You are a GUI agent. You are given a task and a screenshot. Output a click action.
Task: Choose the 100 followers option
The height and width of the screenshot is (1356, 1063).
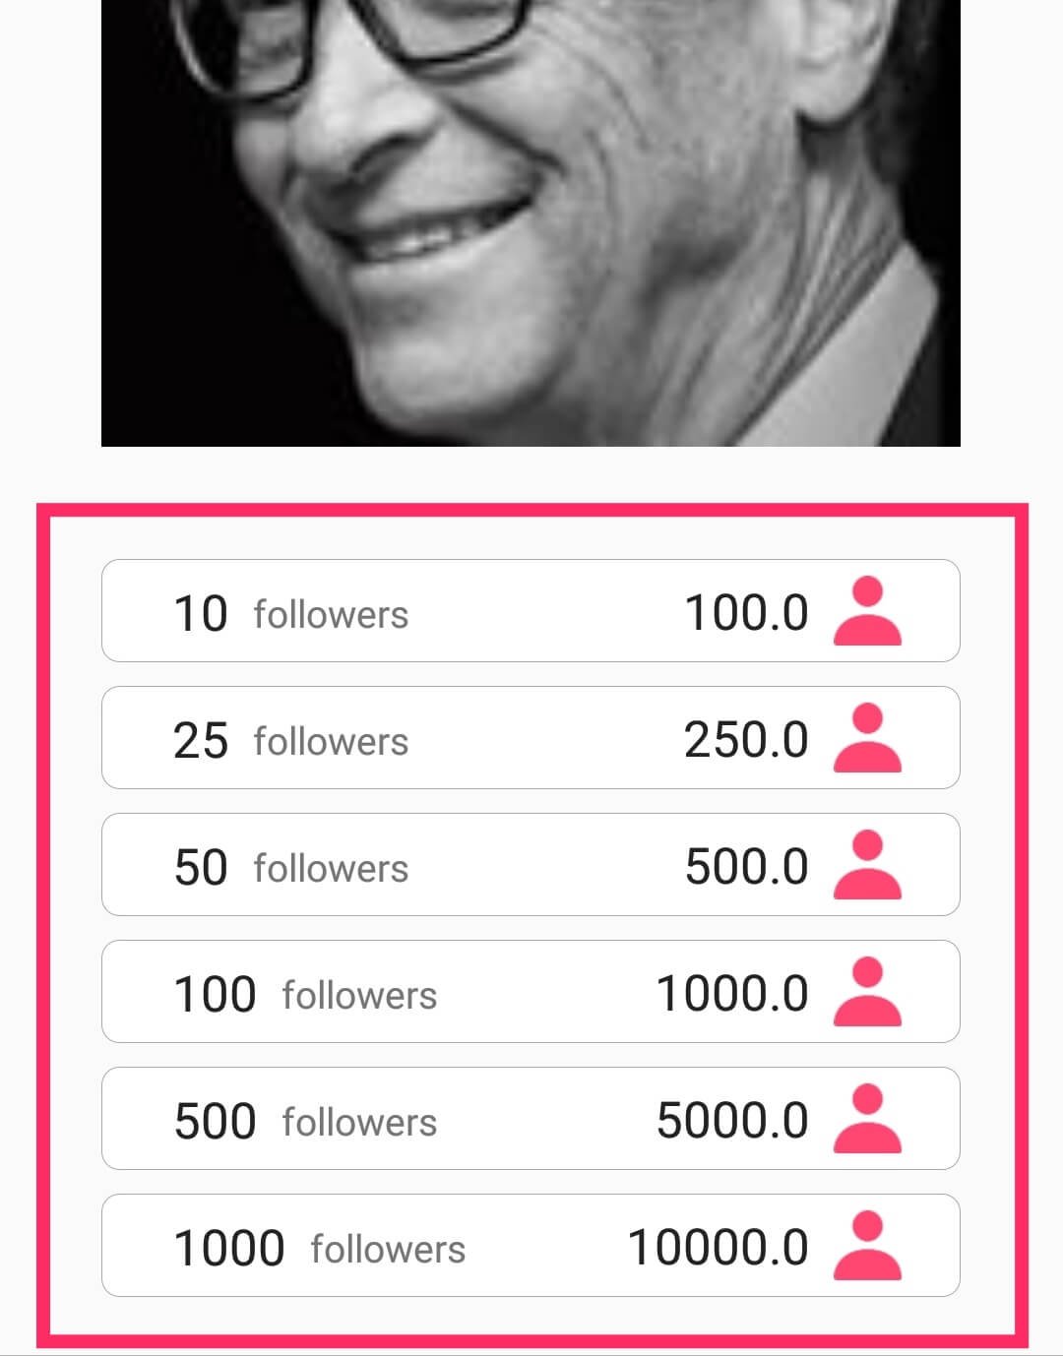tap(531, 992)
